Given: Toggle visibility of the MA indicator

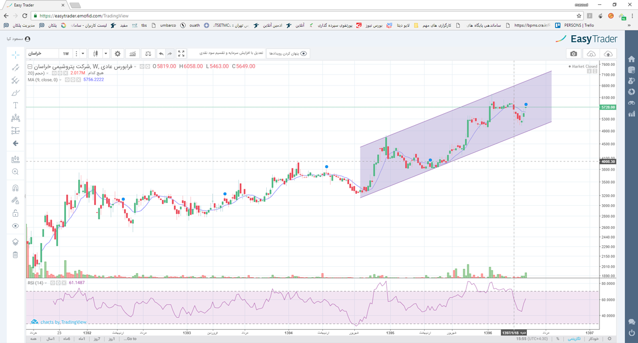Looking at the screenshot, I should [x=67, y=80].
